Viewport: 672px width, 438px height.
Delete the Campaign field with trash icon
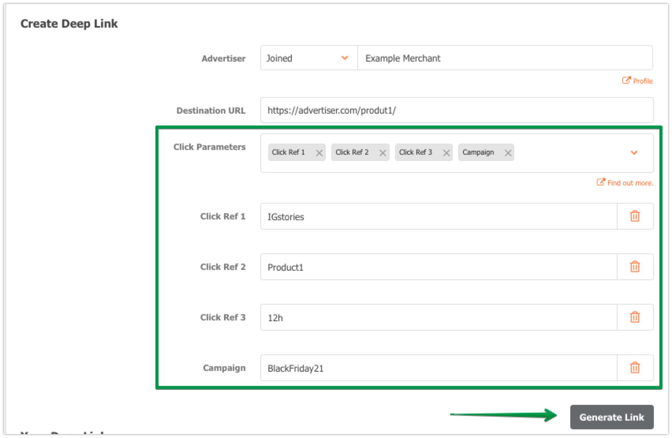coord(635,368)
